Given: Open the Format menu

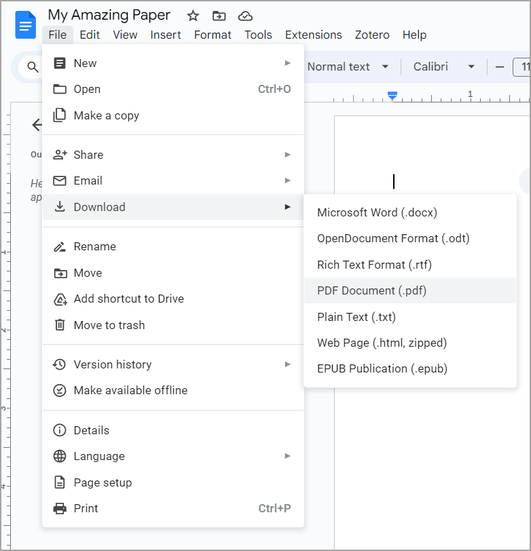Looking at the screenshot, I should pos(213,35).
